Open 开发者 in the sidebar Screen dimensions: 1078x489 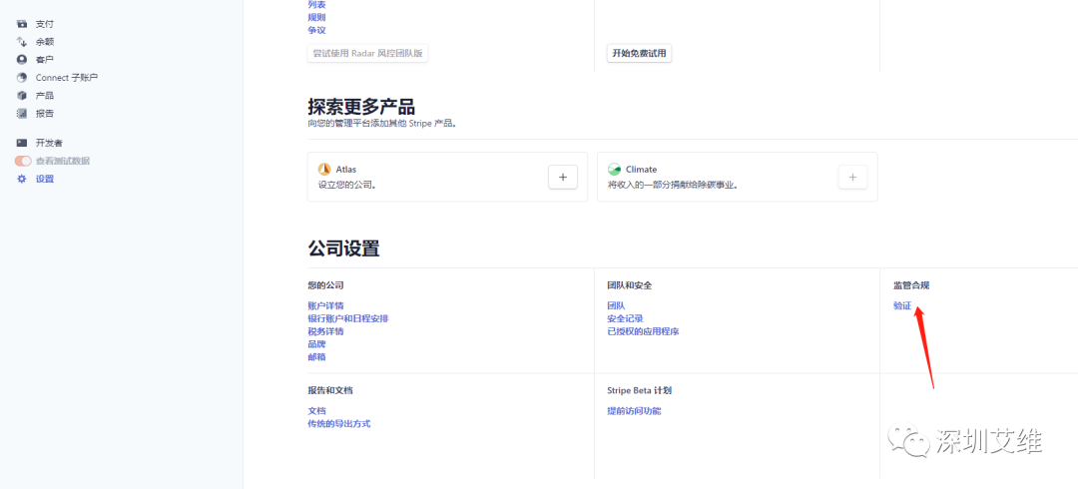pyautogui.click(x=50, y=143)
